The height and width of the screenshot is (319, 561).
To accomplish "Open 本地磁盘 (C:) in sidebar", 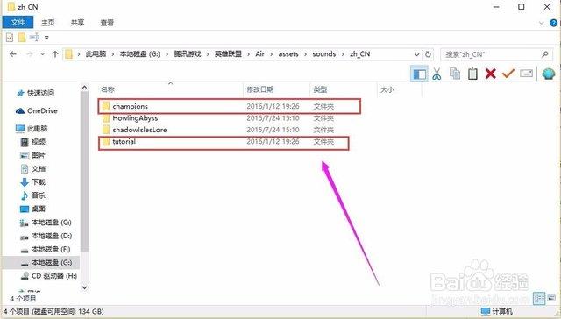I will click(x=46, y=223).
